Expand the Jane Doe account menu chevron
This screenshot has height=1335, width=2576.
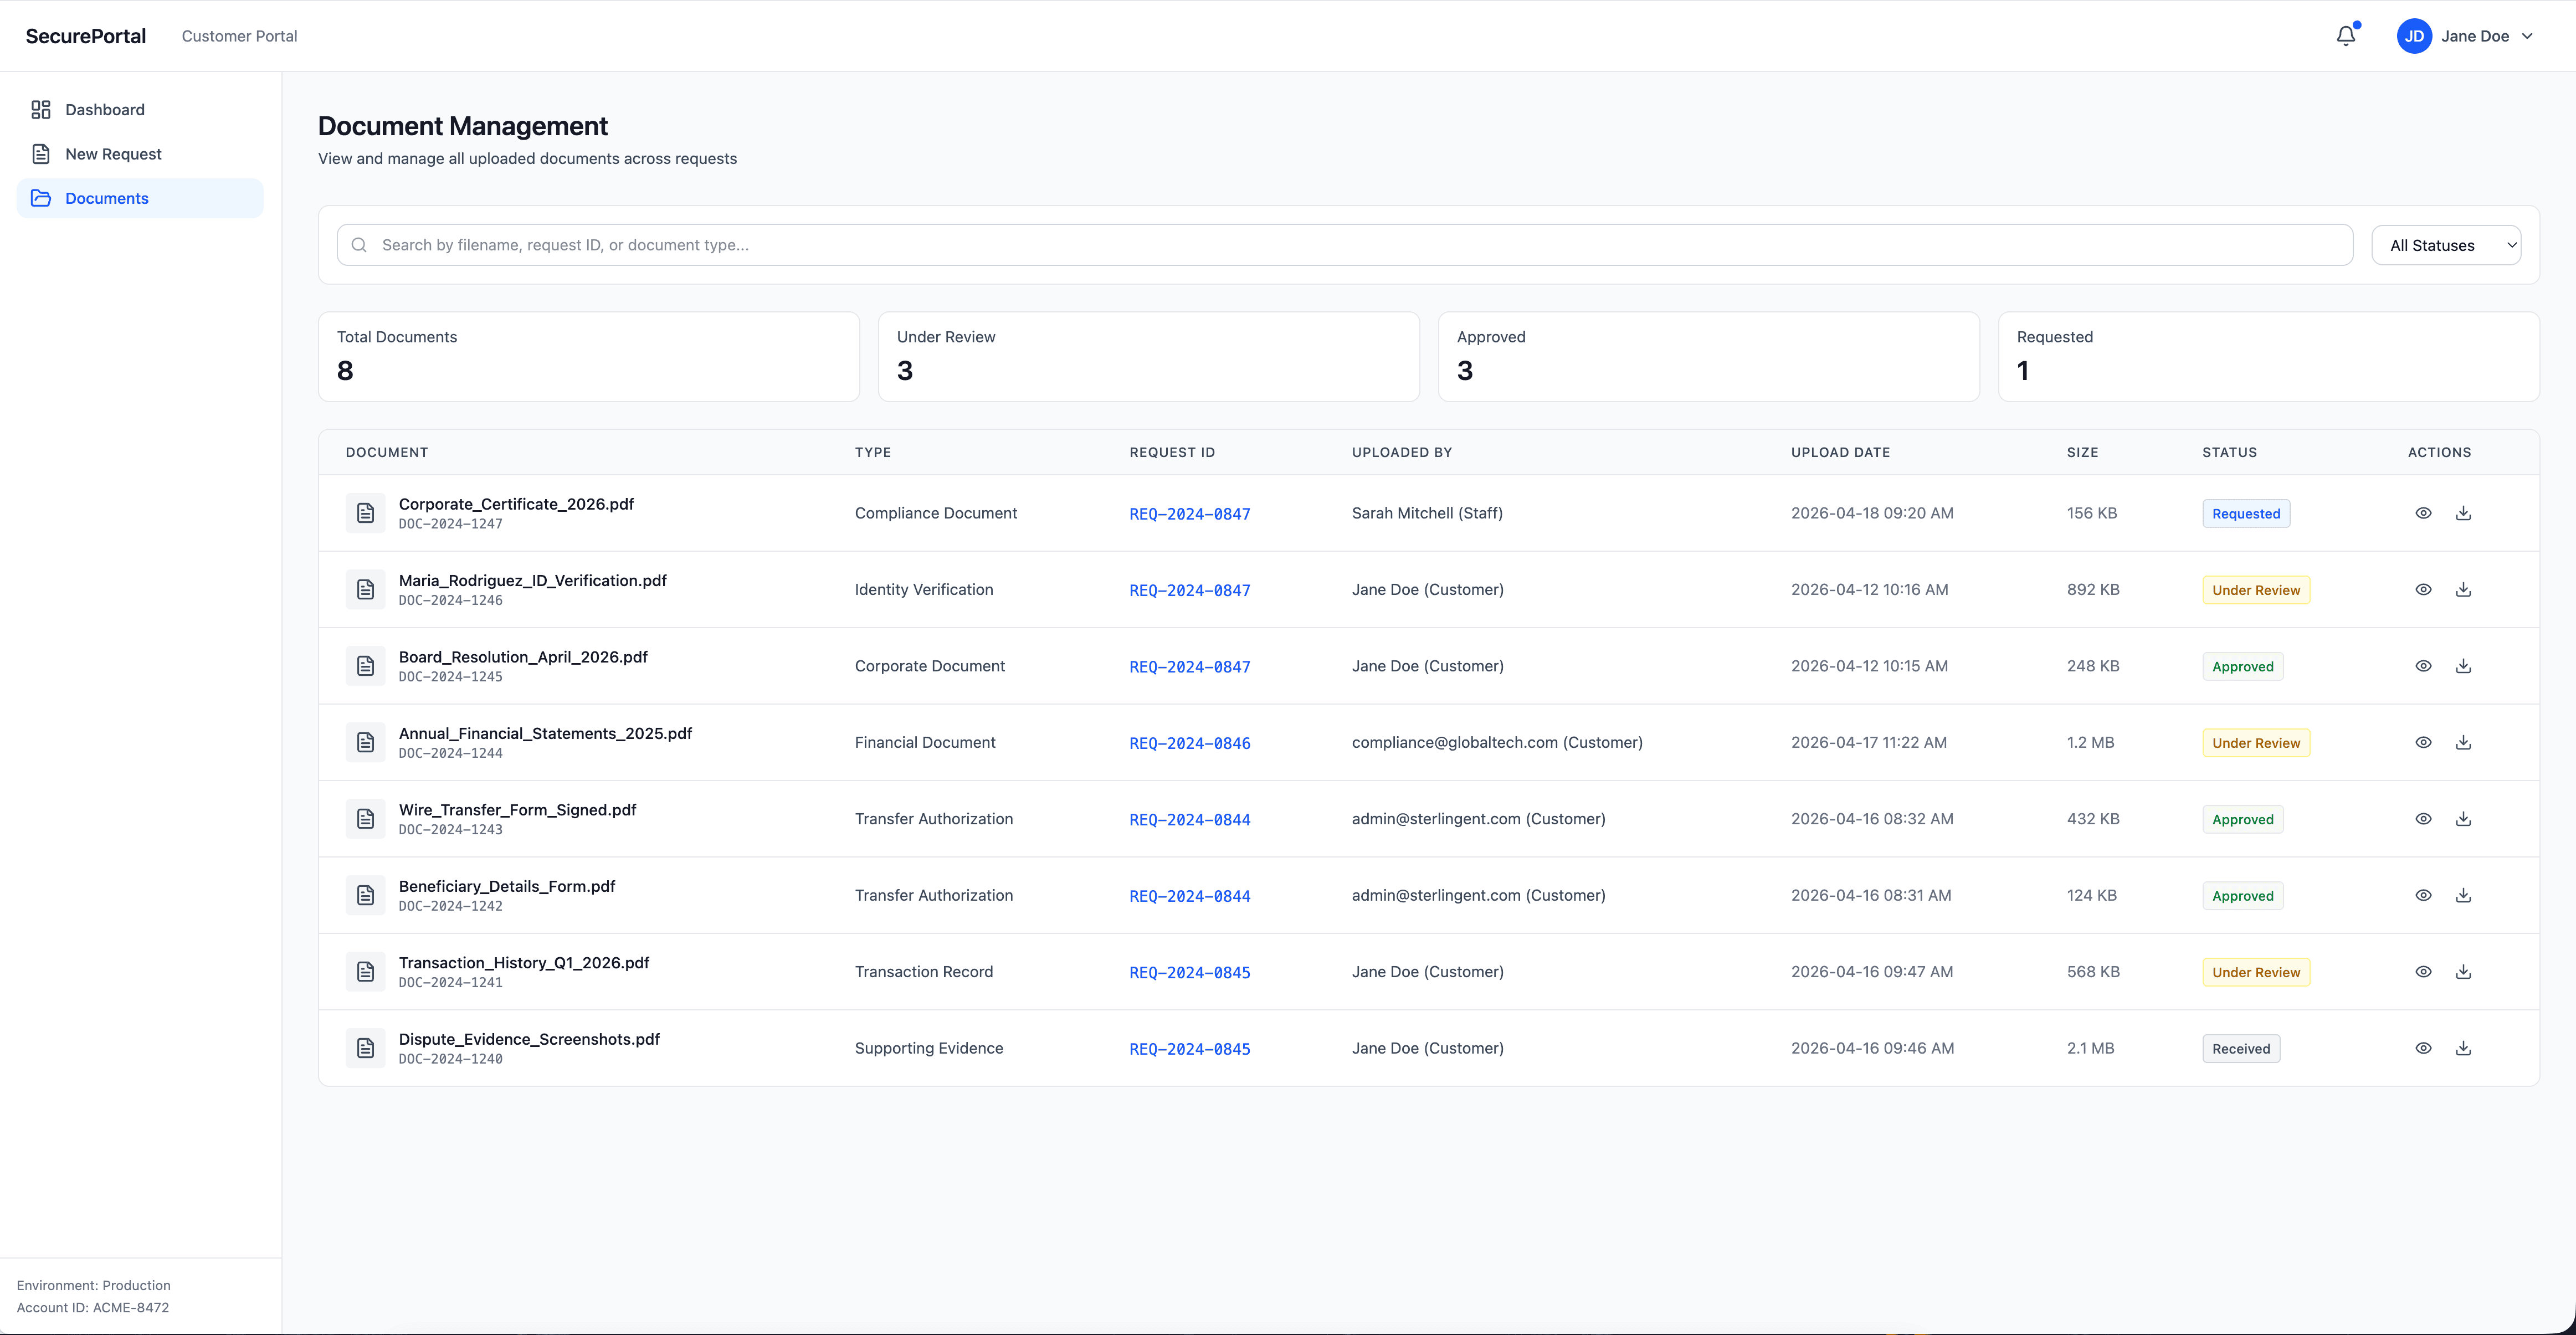[x=2527, y=36]
